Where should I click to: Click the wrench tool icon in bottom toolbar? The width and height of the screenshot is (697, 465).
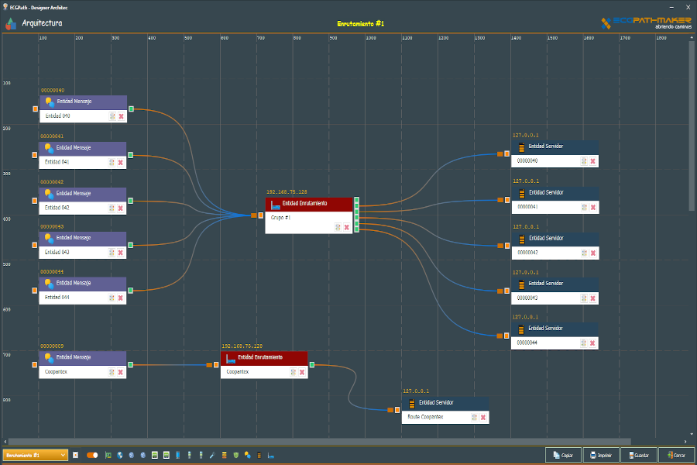point(212,455)
